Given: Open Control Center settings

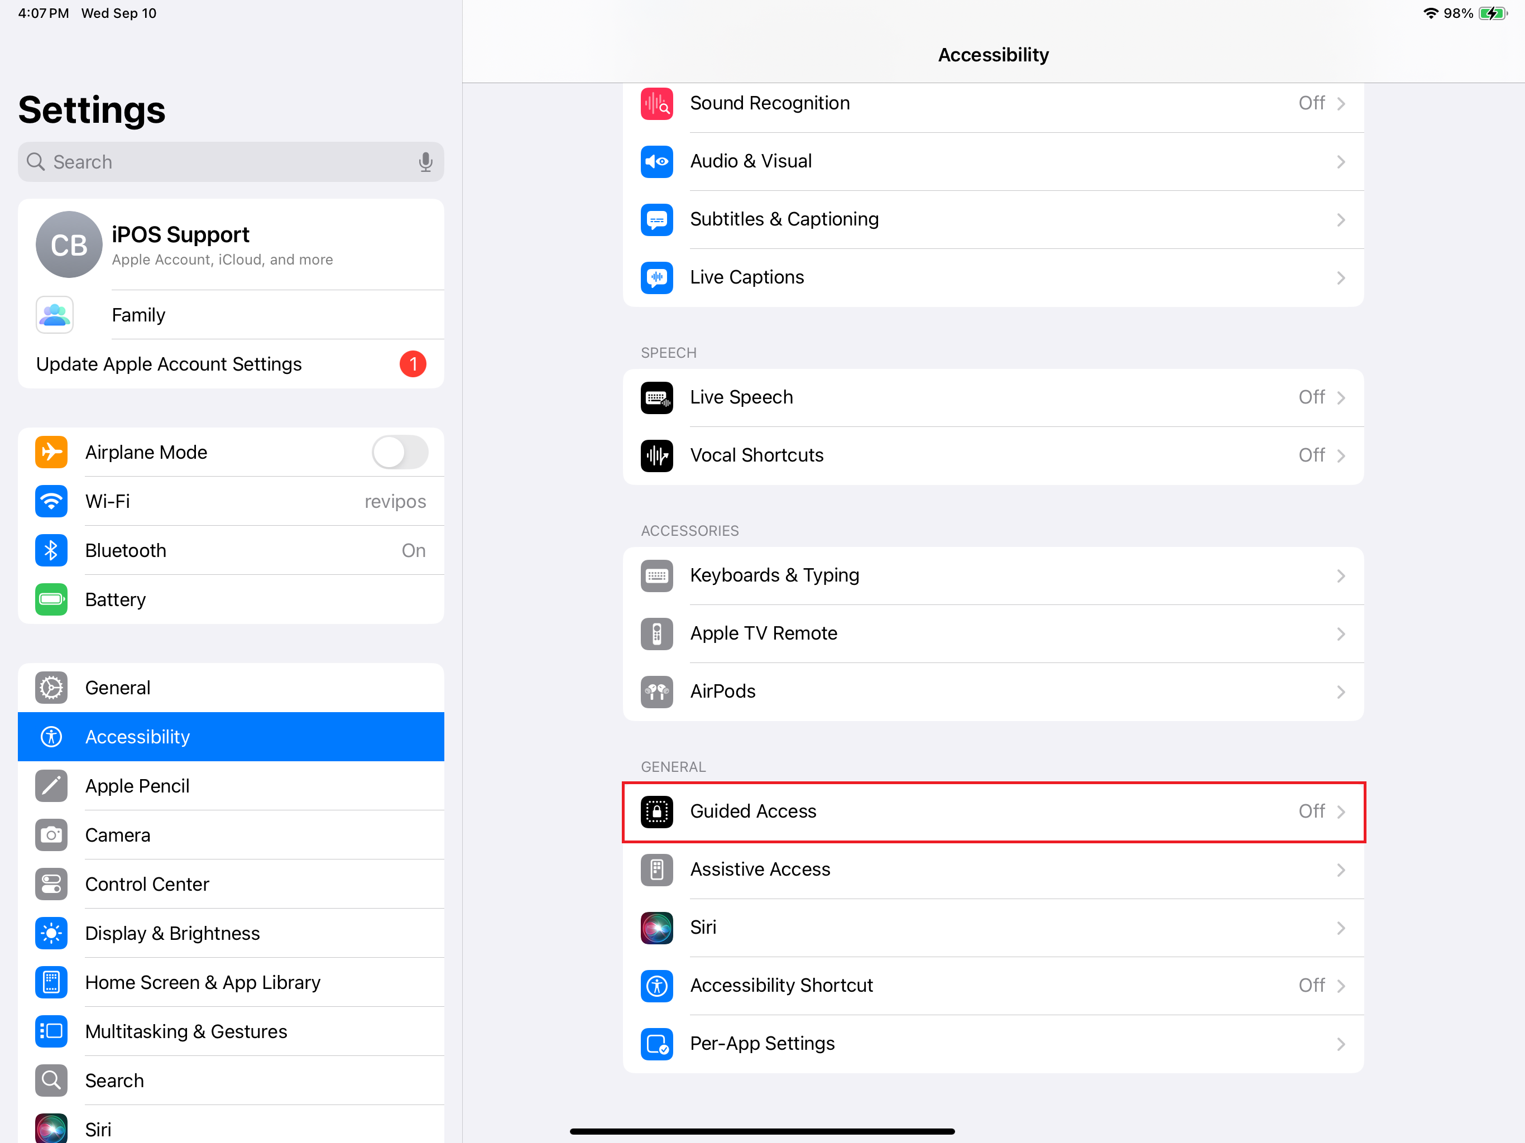Looking at the screenshot, I should pos(231,884).
